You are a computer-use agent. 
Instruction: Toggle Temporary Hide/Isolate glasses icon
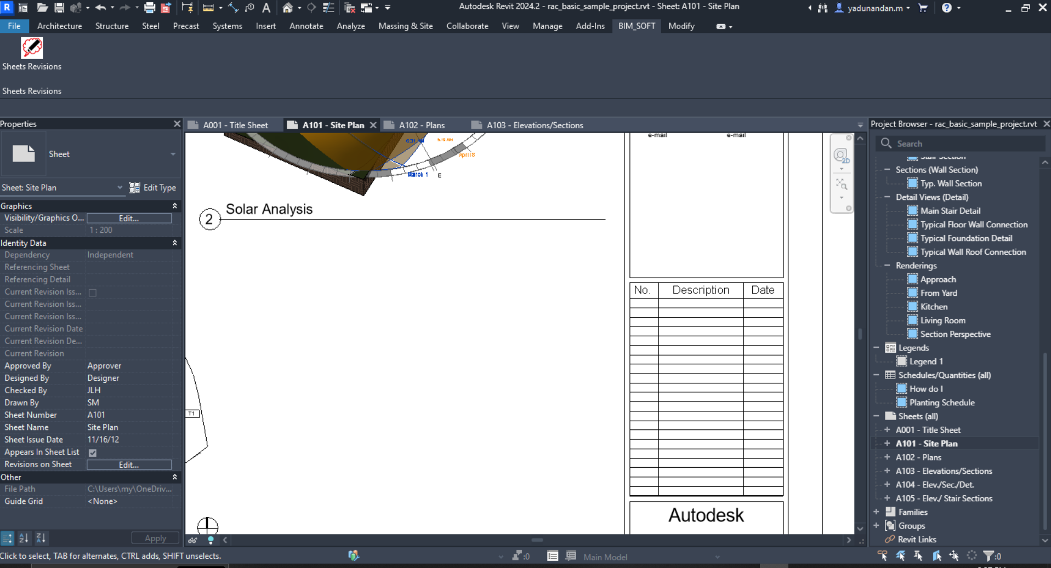click(193, 540)
